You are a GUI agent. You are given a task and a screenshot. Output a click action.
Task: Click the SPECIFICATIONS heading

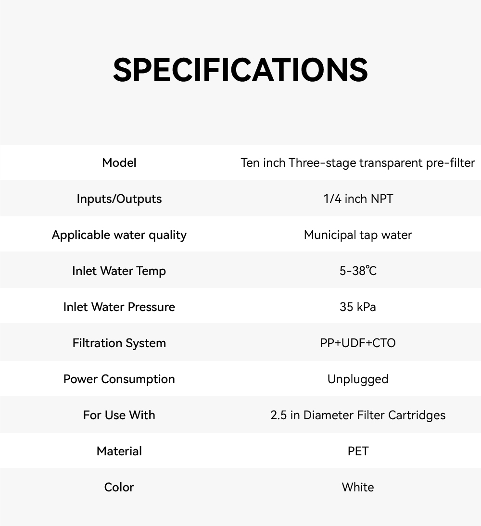point(240,70)
